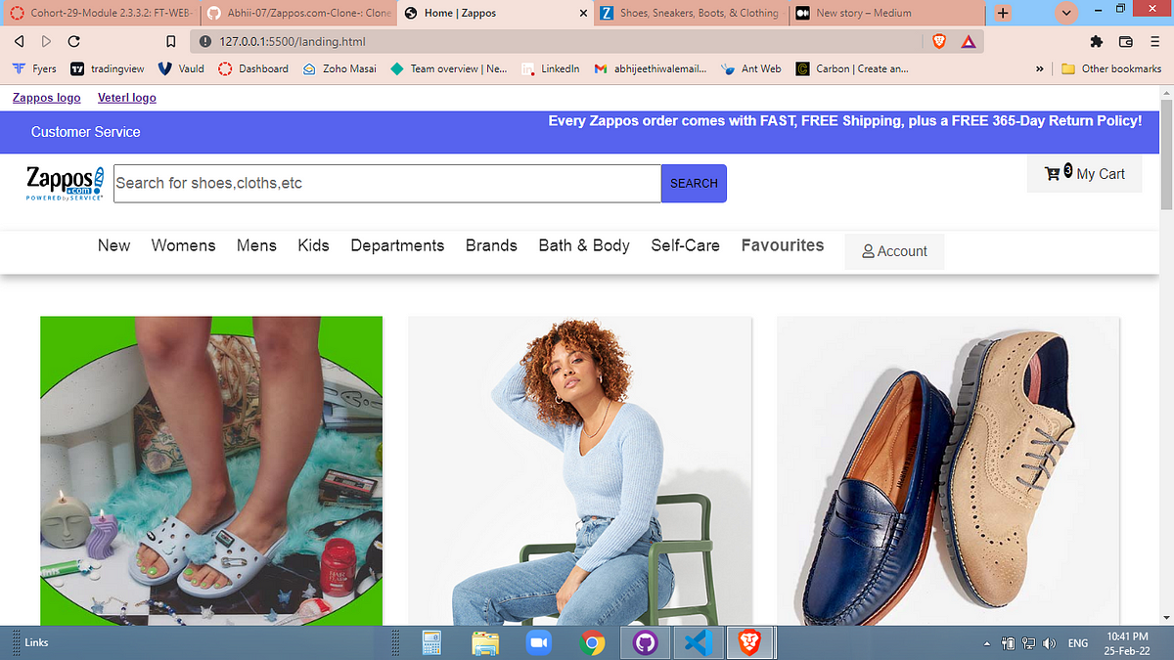Launch Calculator from the taskbar

tap(432, 642)
